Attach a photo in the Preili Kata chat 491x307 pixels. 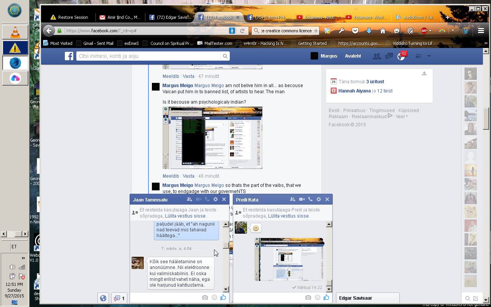click(308, 297)
